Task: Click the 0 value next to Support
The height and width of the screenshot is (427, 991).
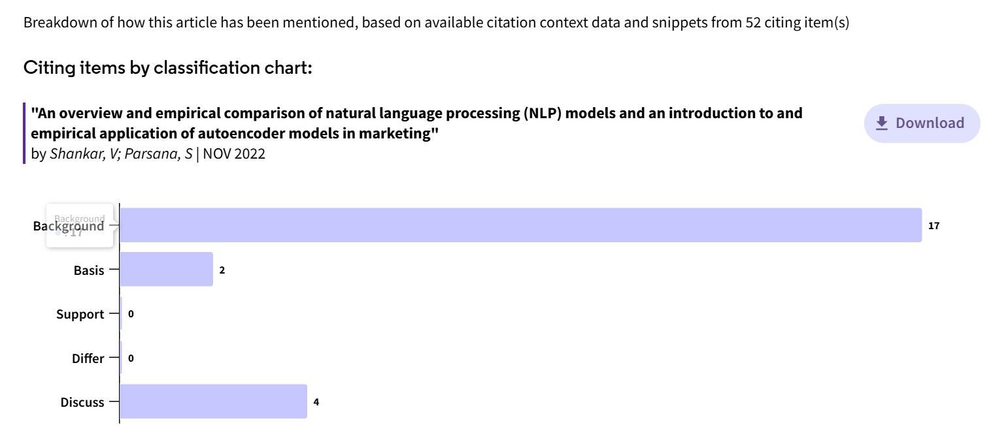Action: (x=131, y=315)
